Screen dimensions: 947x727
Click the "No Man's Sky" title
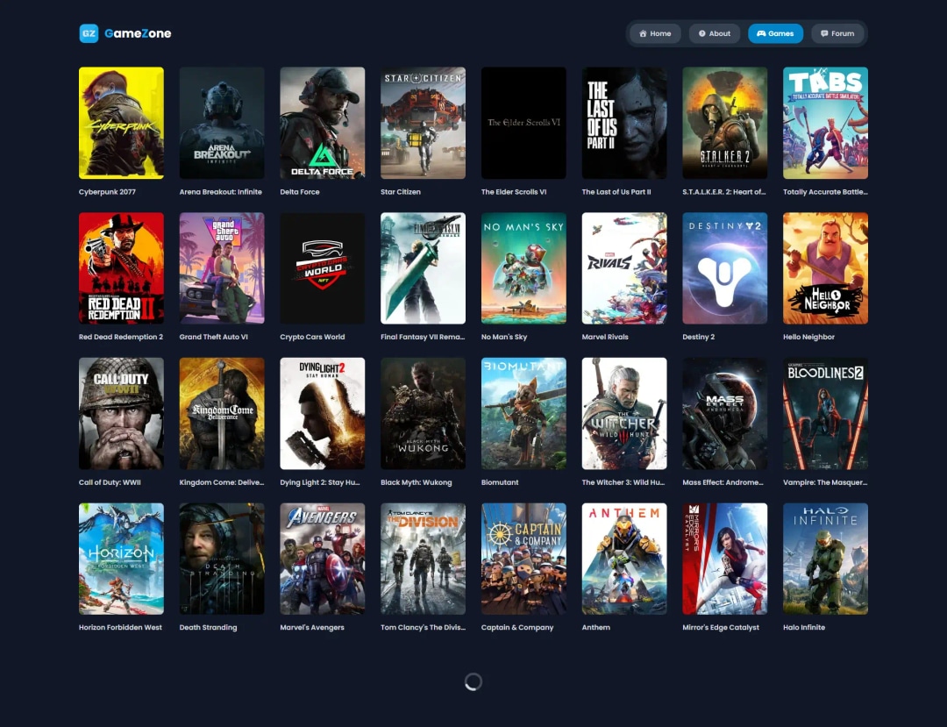(x=504, y=337)
